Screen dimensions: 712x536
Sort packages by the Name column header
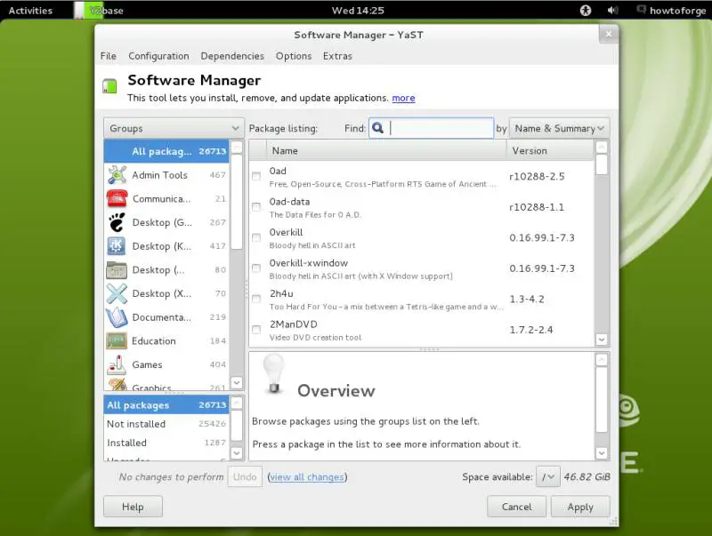[x=387, y=150]
